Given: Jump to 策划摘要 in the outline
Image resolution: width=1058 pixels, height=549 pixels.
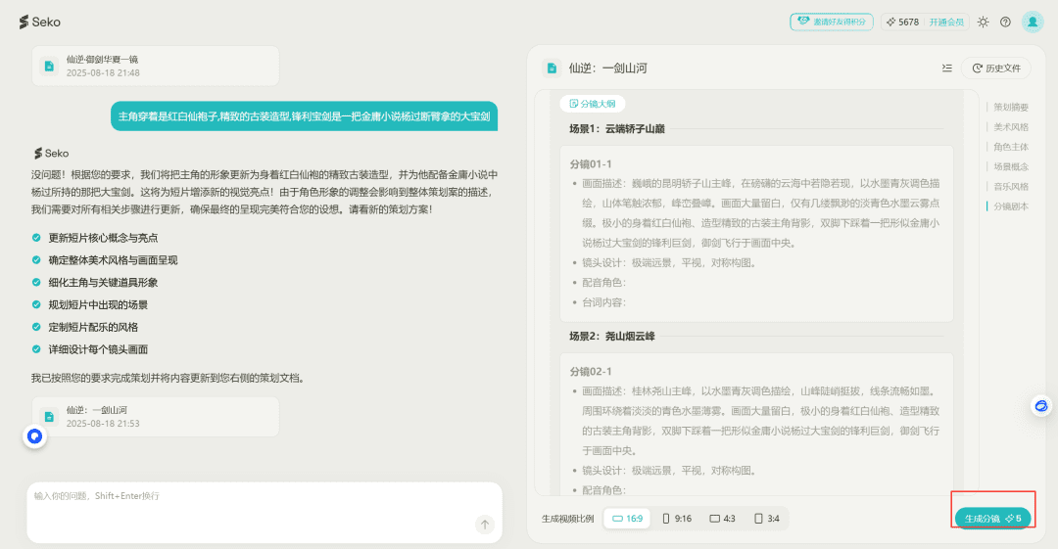Looking at the screenshot, I should tap(1011, 107).
